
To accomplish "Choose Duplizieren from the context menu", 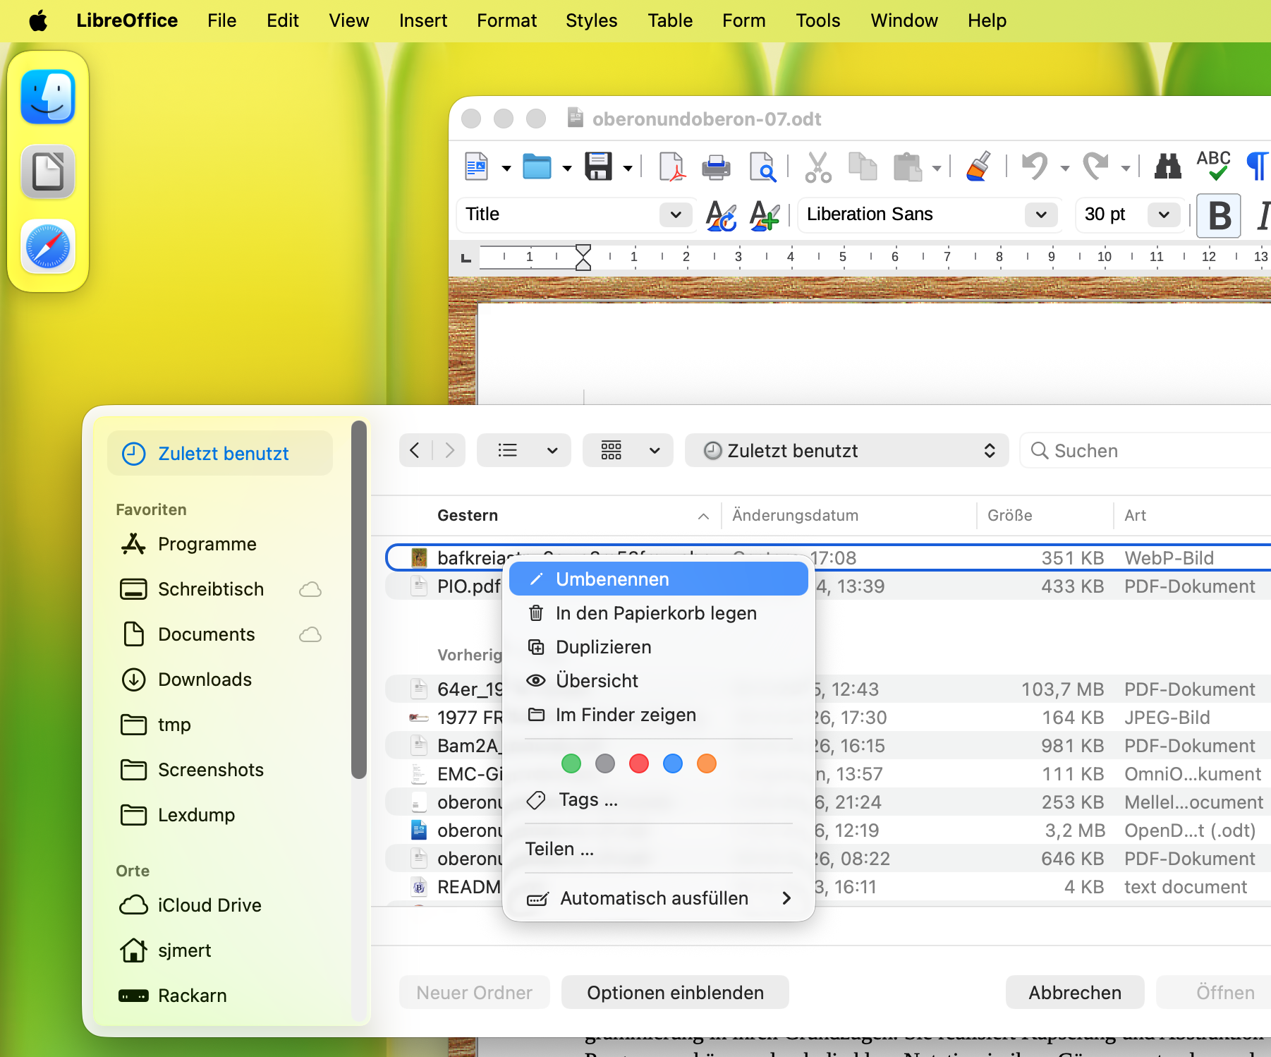I will (x=603, y=646).
